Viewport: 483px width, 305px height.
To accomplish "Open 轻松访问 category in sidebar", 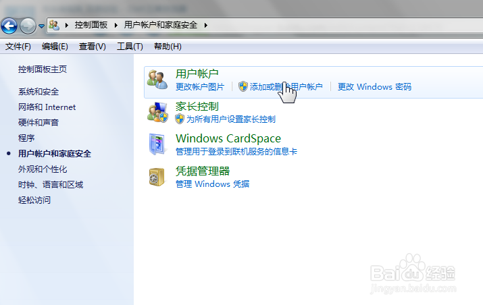I will [x=34, y=200].
